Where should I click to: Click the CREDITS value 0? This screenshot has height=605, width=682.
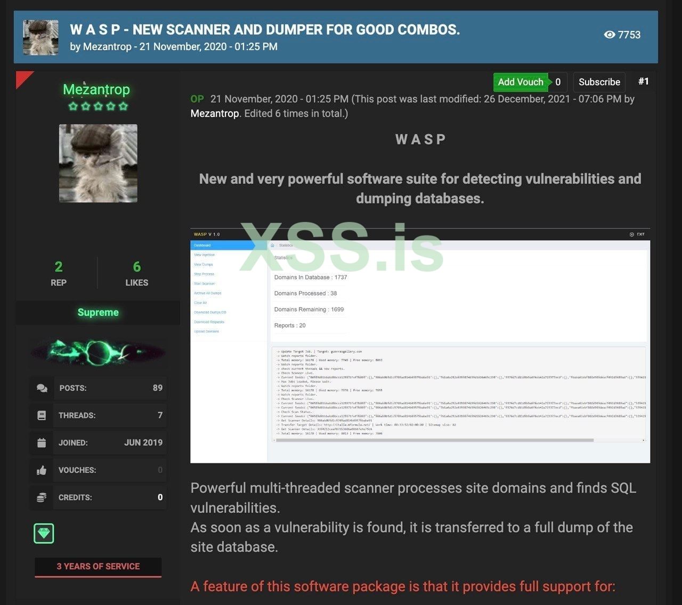pos(160,497)
